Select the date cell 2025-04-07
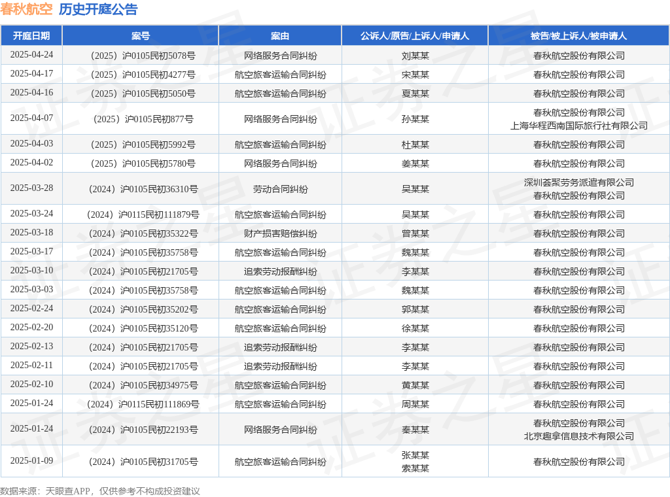This screenshot has width=670, height=497. 31,118
